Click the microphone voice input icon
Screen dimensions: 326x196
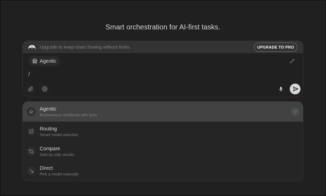[x=281, y=89]
